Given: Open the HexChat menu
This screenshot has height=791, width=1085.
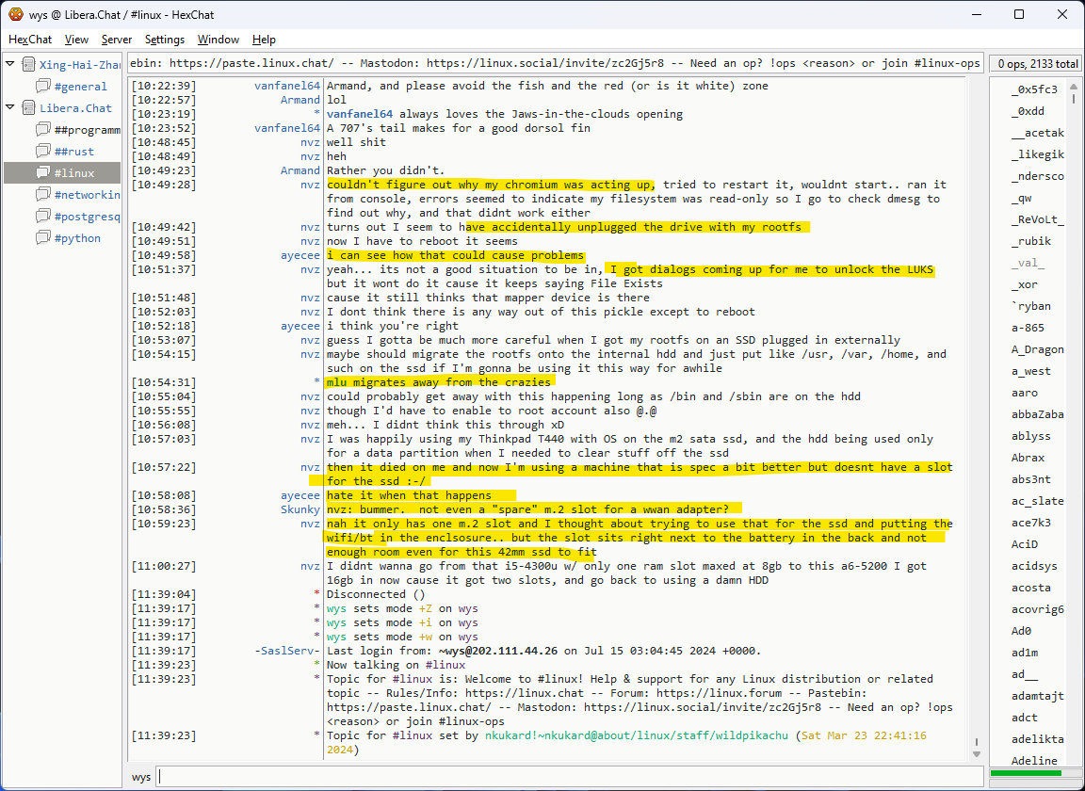Looking at the screenshot, I should (x=30, y=40).
